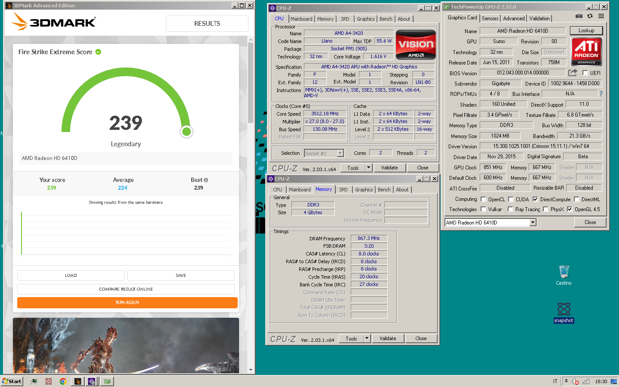The image size is (619, 387).
Task: Take a GPU-Z screenshot with the camera icon
Action: [579, 16]
